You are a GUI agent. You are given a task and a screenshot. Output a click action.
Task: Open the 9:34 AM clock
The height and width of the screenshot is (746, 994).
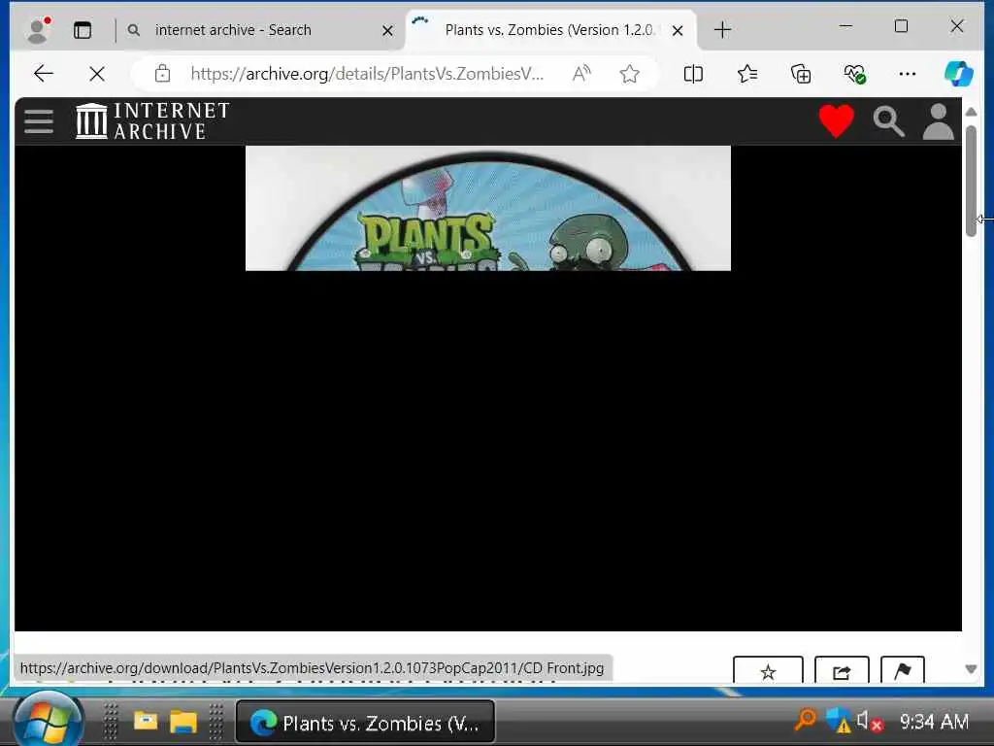pos(934,722)
